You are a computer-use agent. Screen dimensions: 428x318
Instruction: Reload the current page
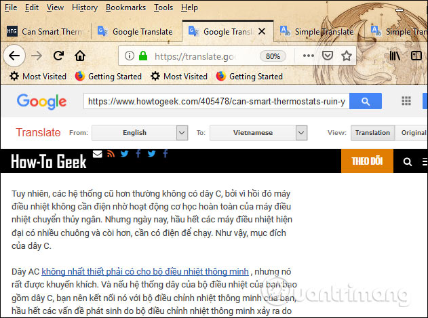click(58, 56)
